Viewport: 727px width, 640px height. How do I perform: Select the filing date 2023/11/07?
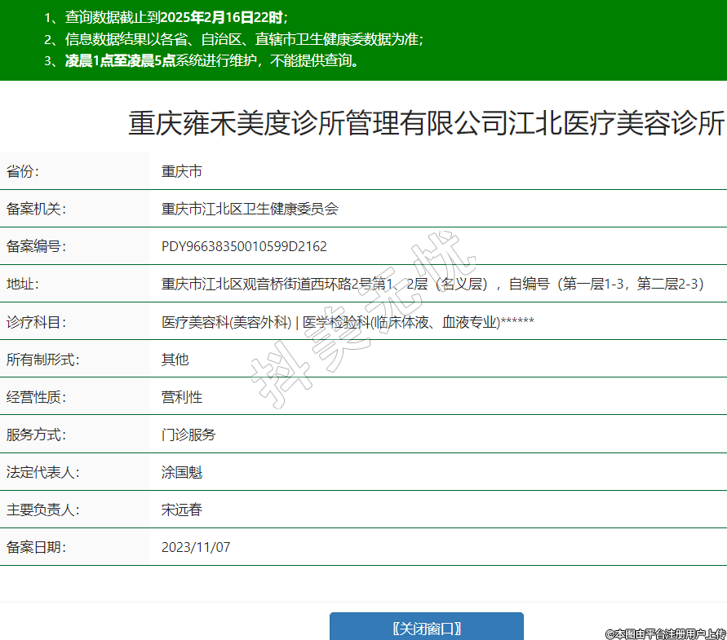click(196, 547)
